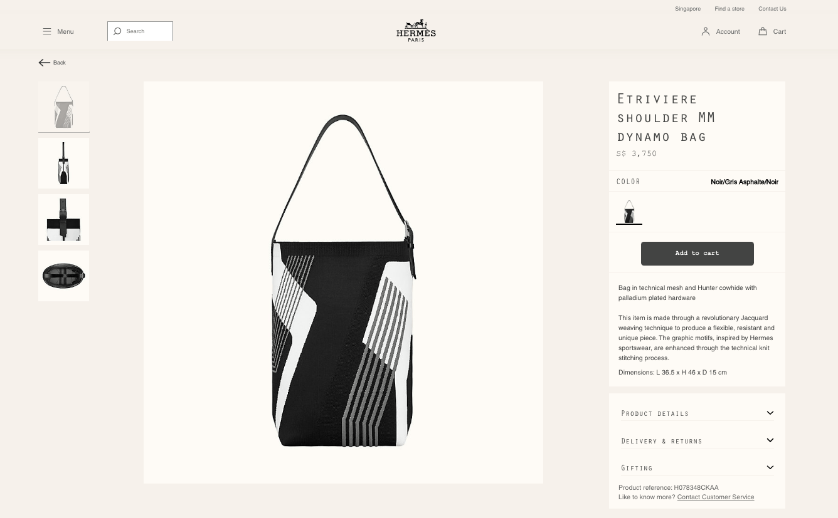Screen dimensions: 838x518
Task: View the strap buckle close-up thumbnail
Action: 64,219
